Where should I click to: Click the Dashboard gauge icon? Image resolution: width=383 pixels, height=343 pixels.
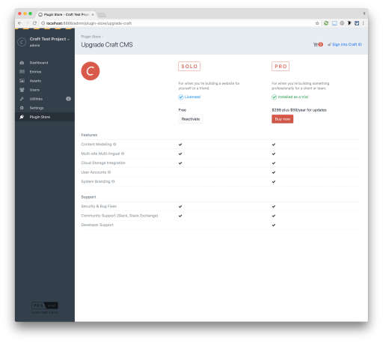coord(22,63)
